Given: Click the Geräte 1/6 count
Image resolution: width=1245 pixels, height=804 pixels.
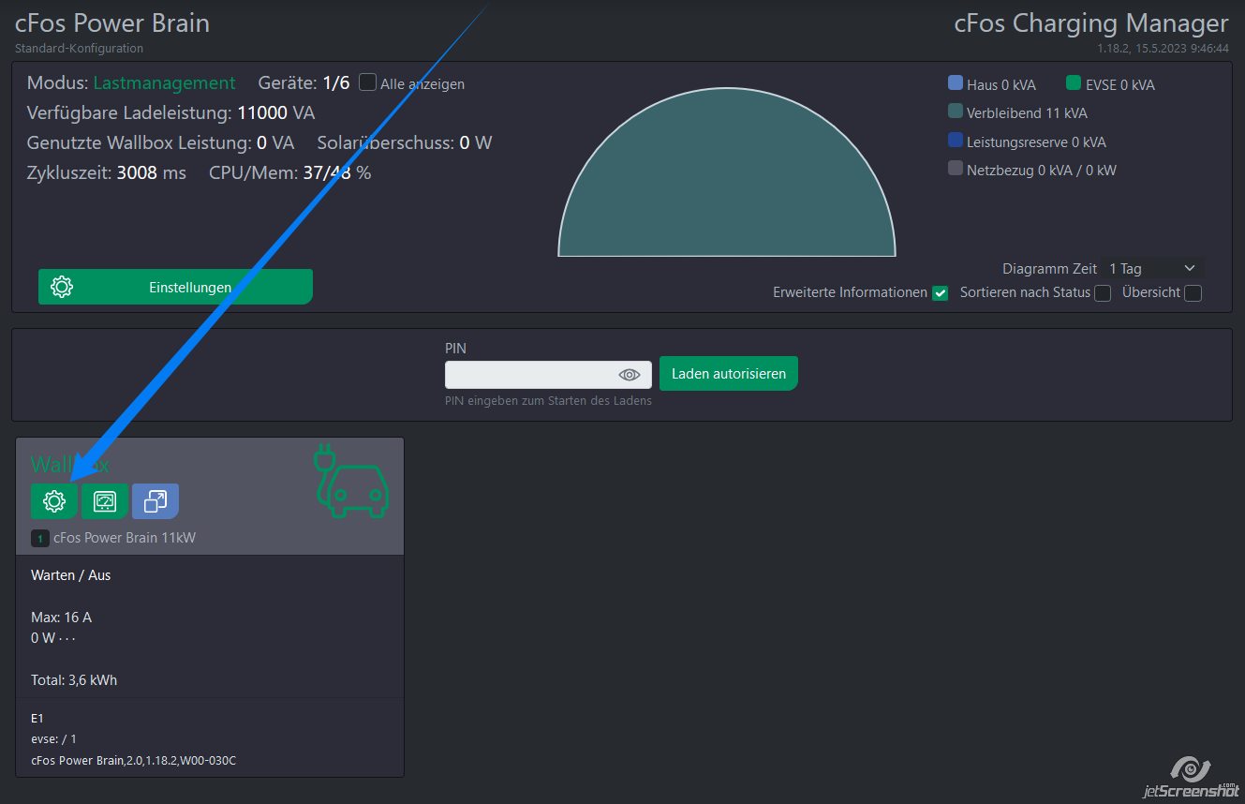Looking at the screenshot, I should [336, 82].
